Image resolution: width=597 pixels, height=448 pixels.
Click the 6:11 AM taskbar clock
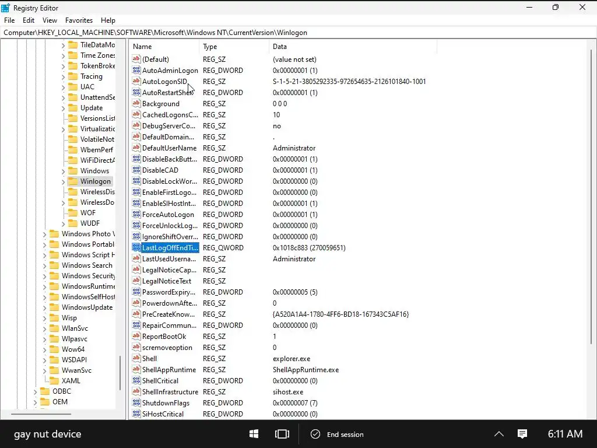[565, 433]
